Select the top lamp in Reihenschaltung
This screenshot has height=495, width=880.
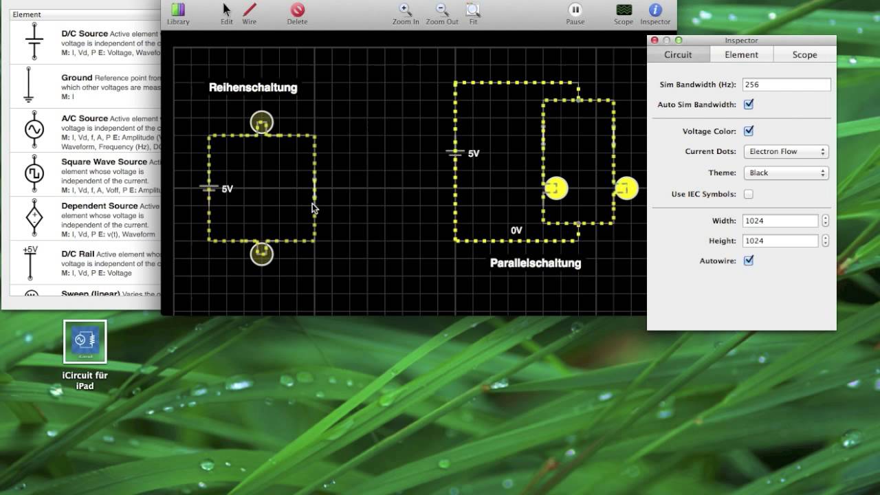(261, 123)
